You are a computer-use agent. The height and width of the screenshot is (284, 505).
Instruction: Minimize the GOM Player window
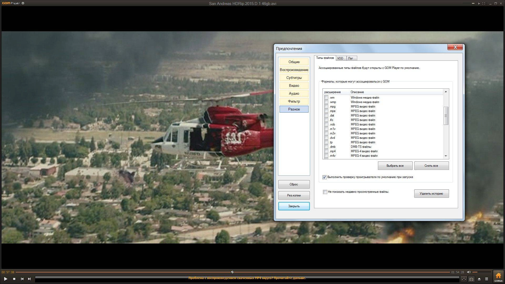coord(490,3)
